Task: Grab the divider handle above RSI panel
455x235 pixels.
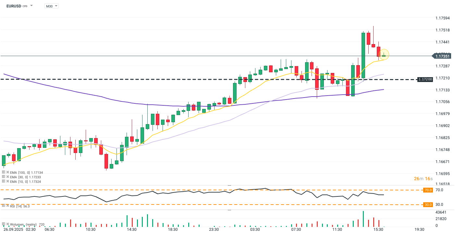Action: pos(229,186)
